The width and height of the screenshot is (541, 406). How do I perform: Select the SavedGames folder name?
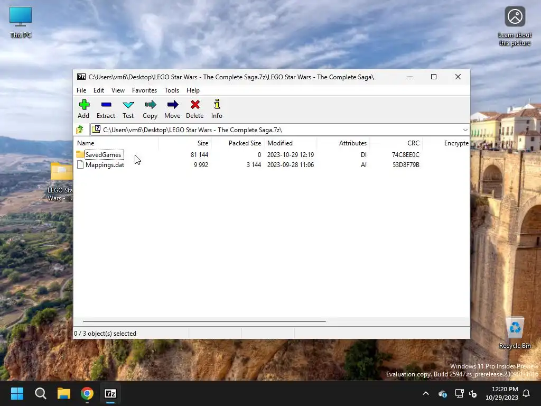tap(103, 155)
